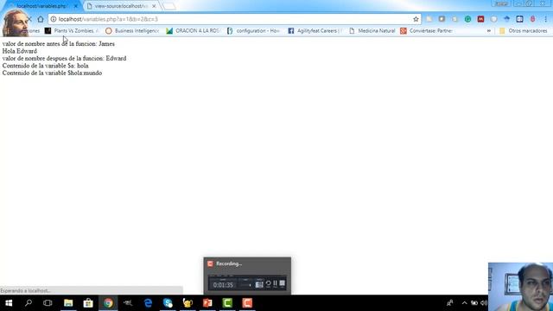Restart the recording with the circular arrow
This screenshot has width=553, height=311.
[x=268, y=283]
